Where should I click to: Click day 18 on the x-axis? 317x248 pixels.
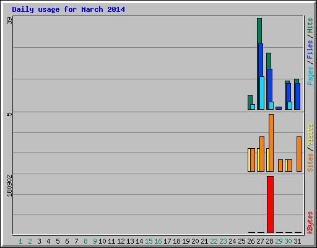pyautogui.click(x=176, y=241)
